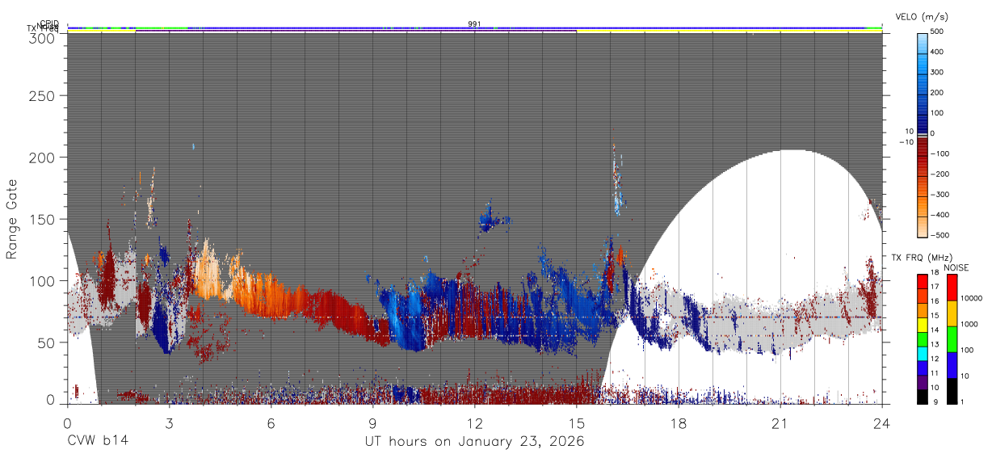Click the "1" label on the NOISE legend
This screenshot has height=458, width=992.
(964, 402)
